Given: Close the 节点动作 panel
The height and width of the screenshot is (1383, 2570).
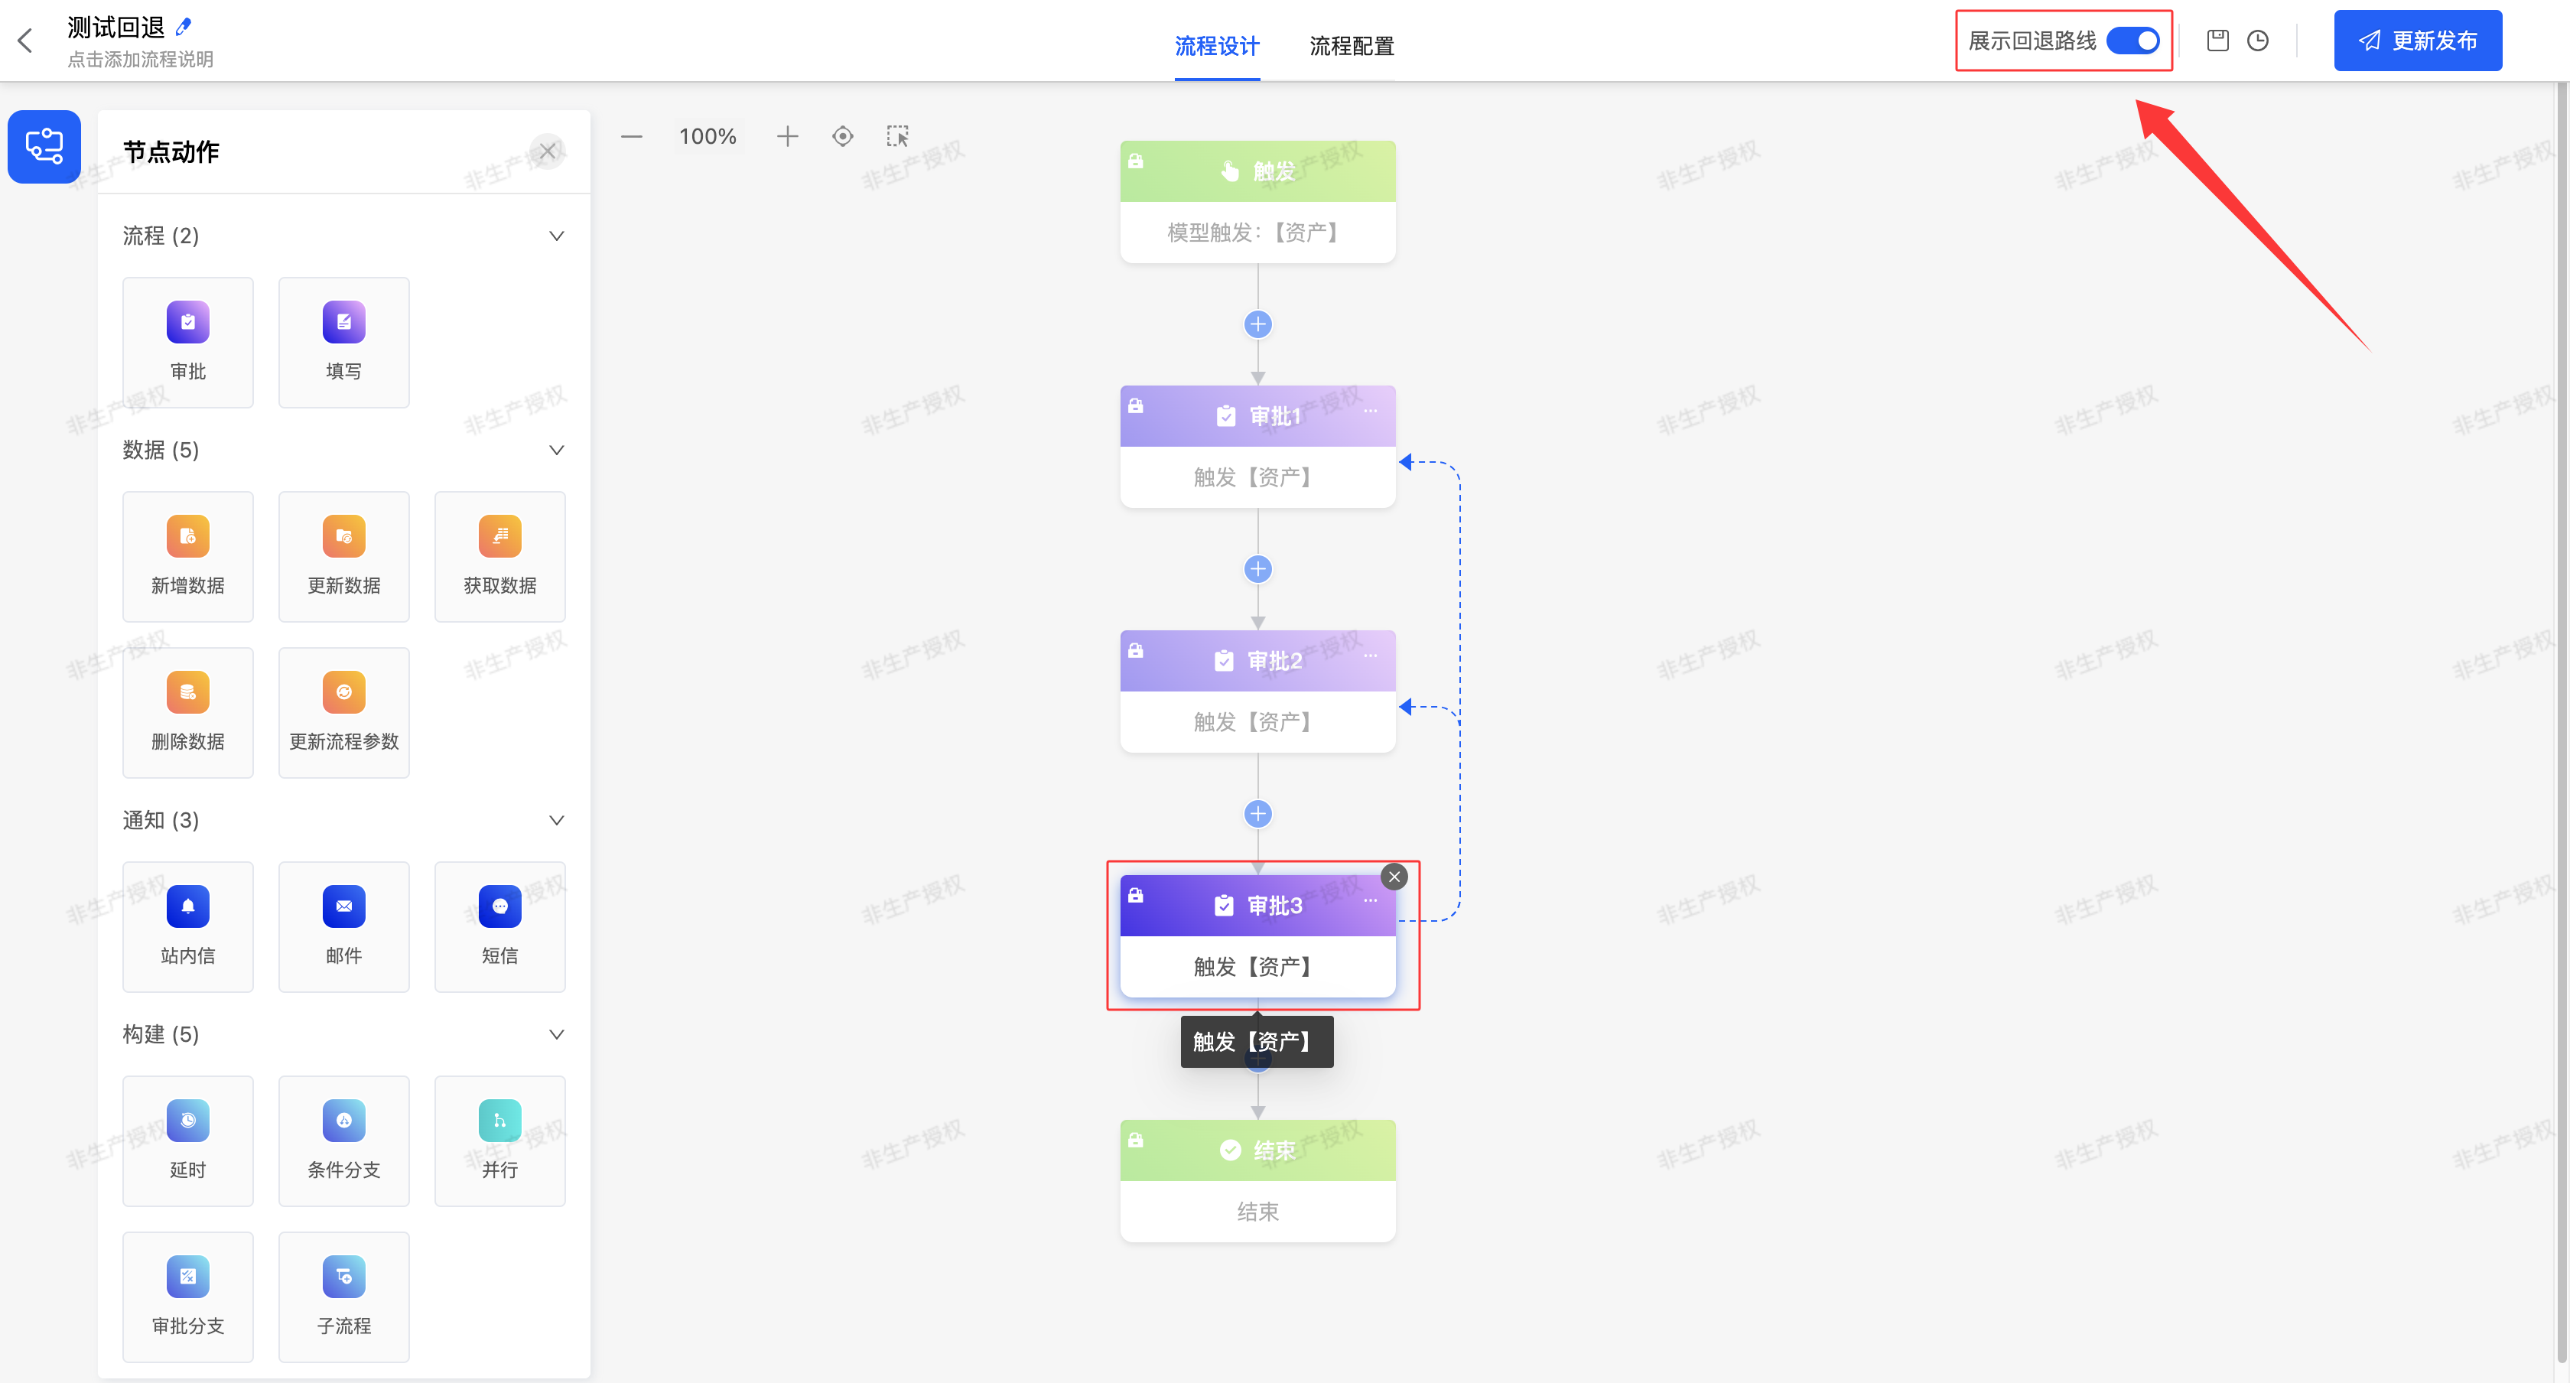Looking at the screenshot, I should [x=548, y=151].
